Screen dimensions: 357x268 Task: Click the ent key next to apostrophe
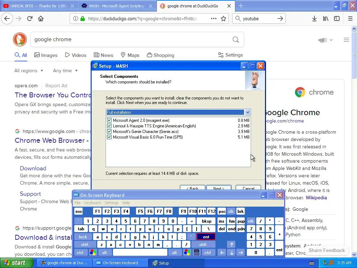click(206, 237)
